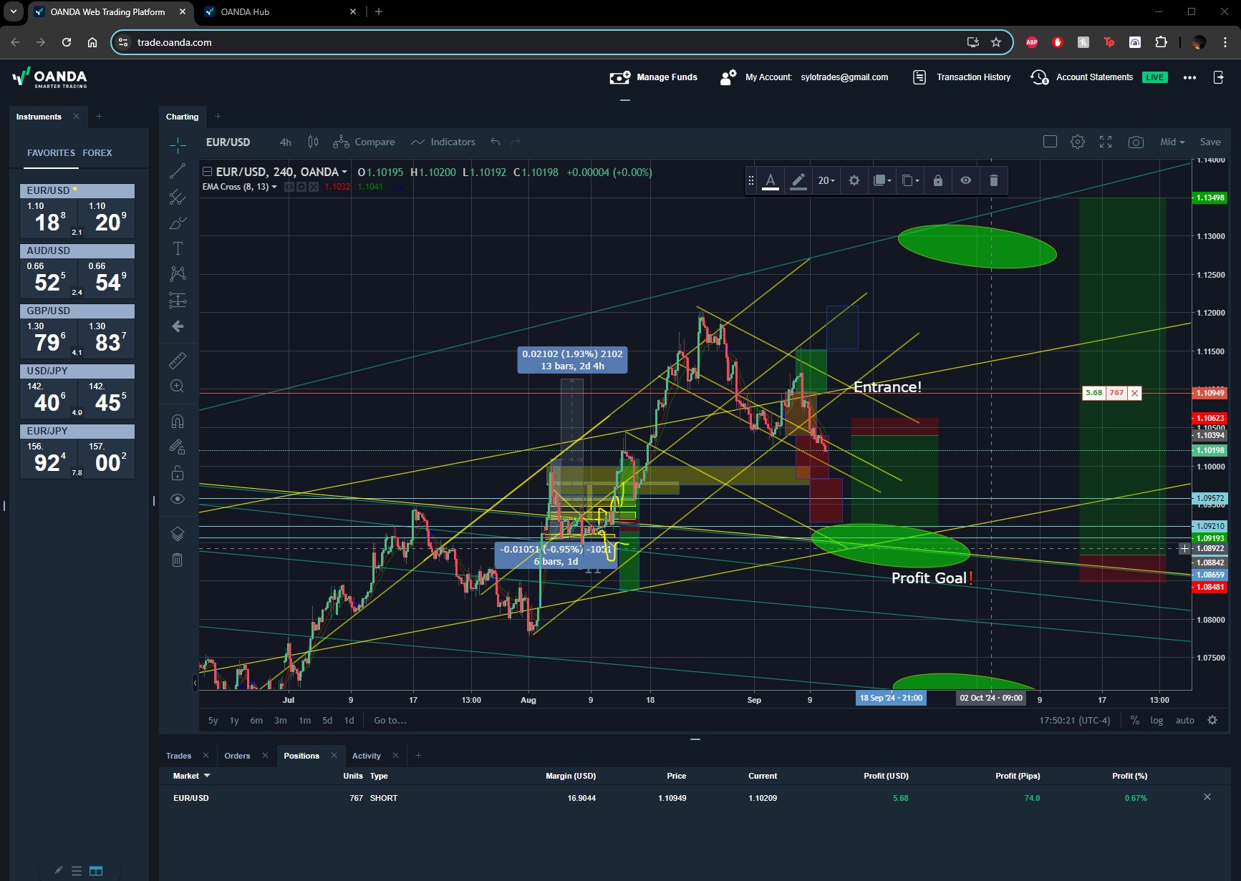
Task: Hide the EMA Cross indicator
Action: pos(289,187)
